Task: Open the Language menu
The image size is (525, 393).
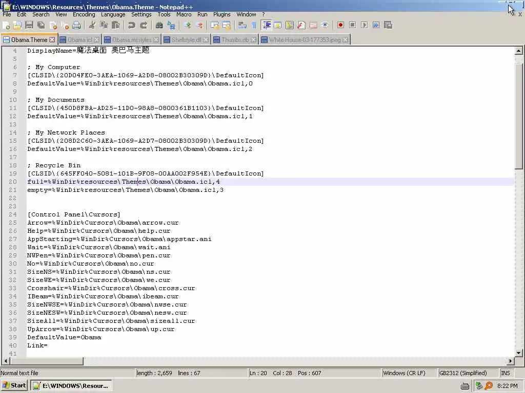Action: [113, 14]
